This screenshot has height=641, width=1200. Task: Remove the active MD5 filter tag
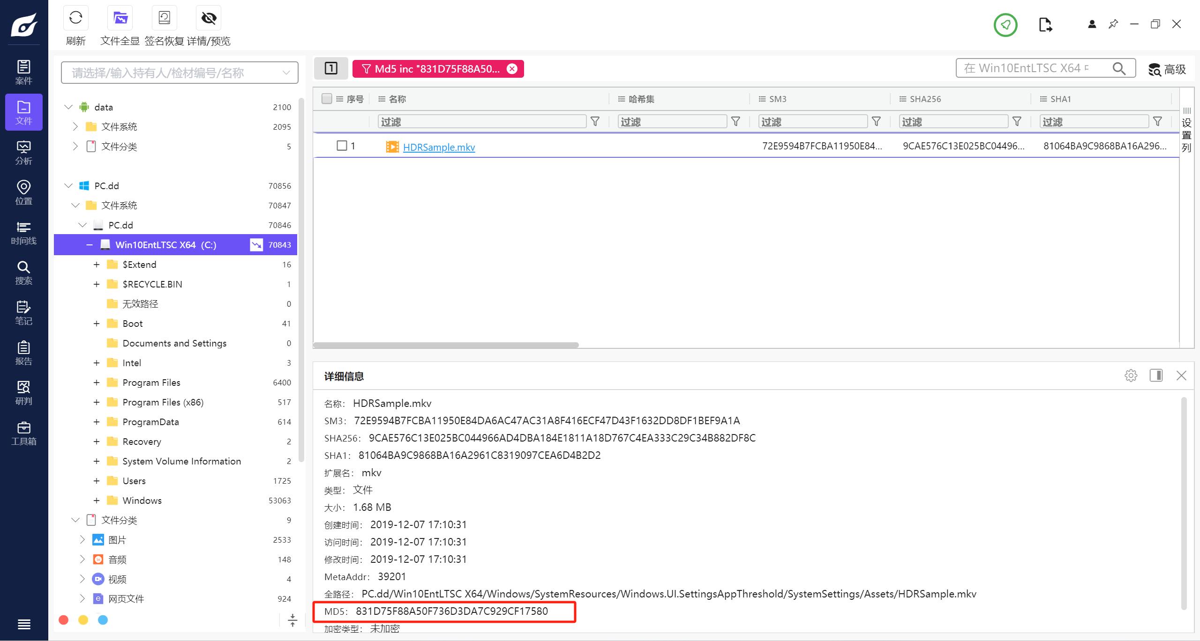point(512,69)
